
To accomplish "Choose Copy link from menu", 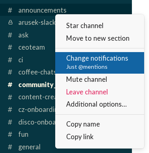I will [x=99, y=137].
